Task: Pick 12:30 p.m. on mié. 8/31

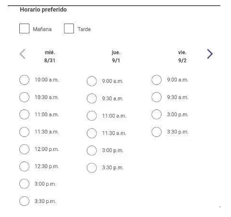Action: pos(24,166)
